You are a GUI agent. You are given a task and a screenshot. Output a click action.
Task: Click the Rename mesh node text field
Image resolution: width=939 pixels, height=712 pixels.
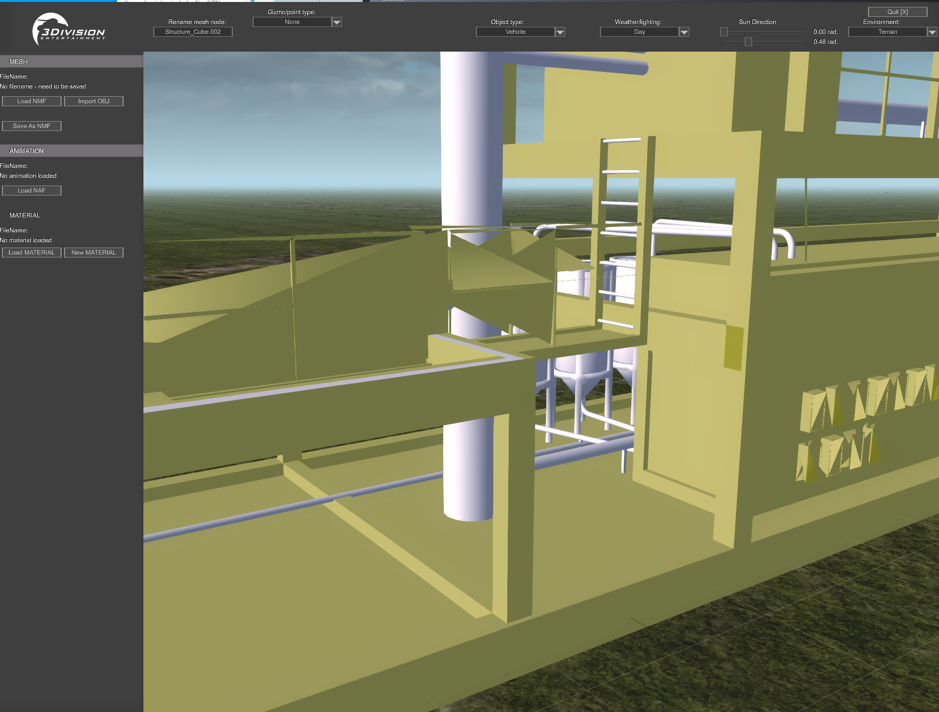pos(193,32)
